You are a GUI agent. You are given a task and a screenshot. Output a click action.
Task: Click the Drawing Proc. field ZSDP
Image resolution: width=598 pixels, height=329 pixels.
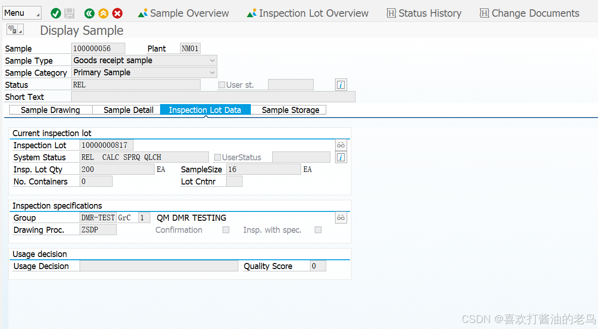[x=98, y=230]
